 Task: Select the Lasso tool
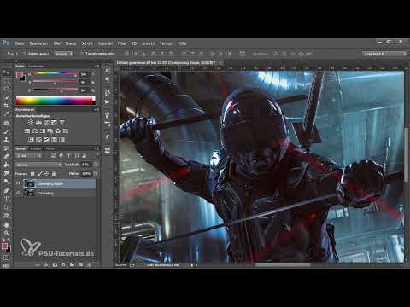tap(6, 89)
